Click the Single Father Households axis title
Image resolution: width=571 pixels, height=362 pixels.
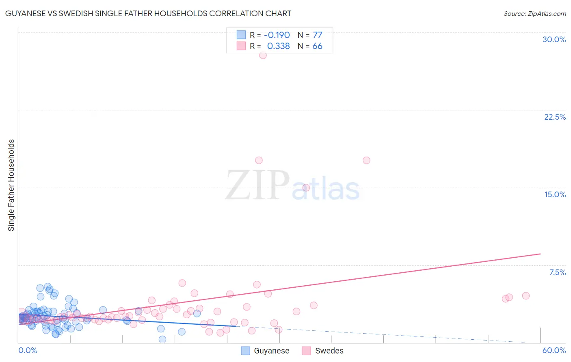(11, 185)
